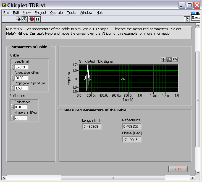Open the Operate menu
Image resolution: width=202 pixels, height=182 pixels.
pos(56,13)
